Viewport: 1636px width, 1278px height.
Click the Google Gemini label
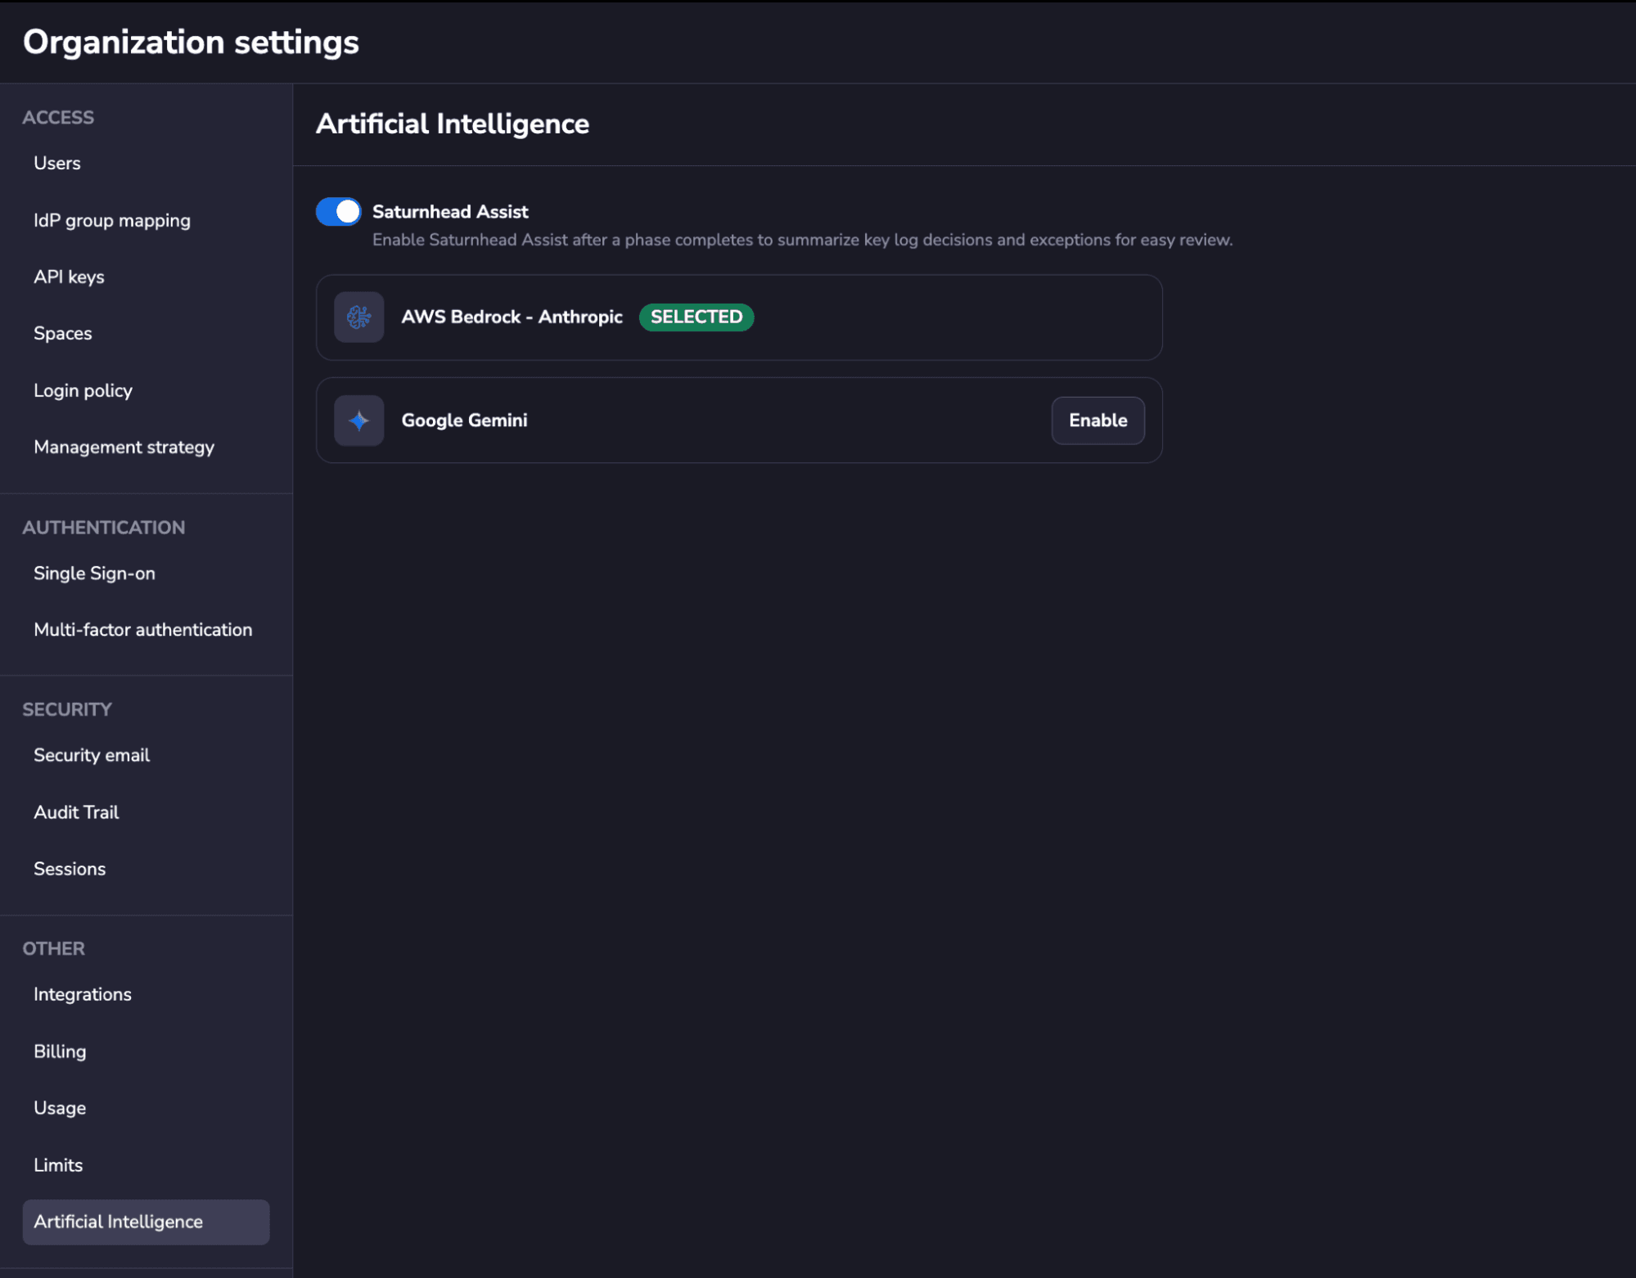(464, 421)
